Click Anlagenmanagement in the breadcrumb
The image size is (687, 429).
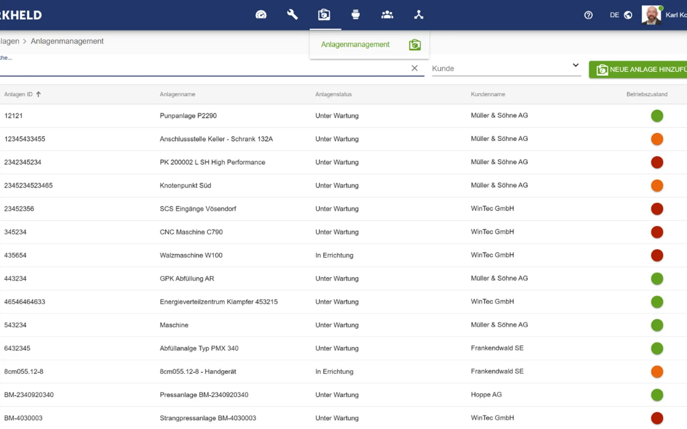tap(67, 41)
